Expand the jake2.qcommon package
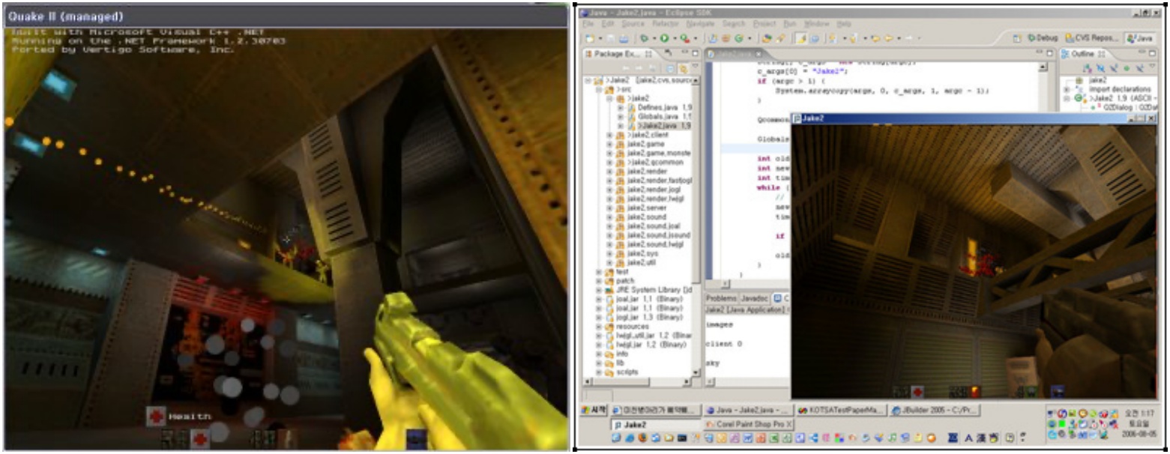1170x454 pixels. tap(609, 162)
